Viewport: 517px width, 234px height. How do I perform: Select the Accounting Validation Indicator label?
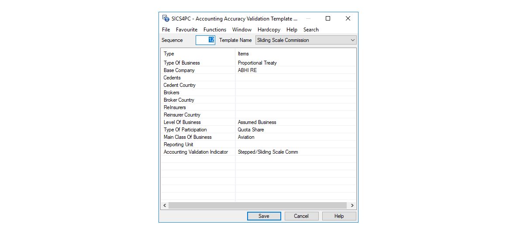tap(196, 152)
